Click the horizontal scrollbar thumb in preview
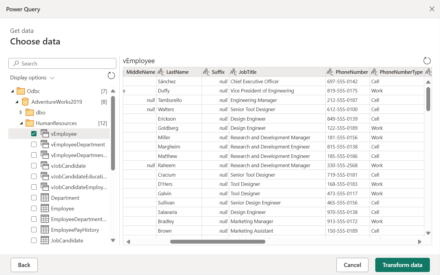Image resolution: width=440 pixels, height=275 pixels. 218,242
